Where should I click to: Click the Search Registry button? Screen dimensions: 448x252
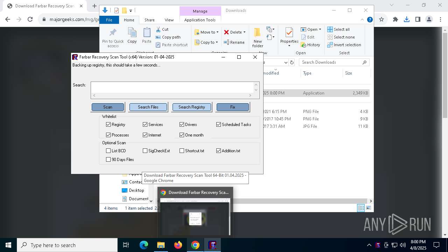pyautogui.click(x=191, y=107)
